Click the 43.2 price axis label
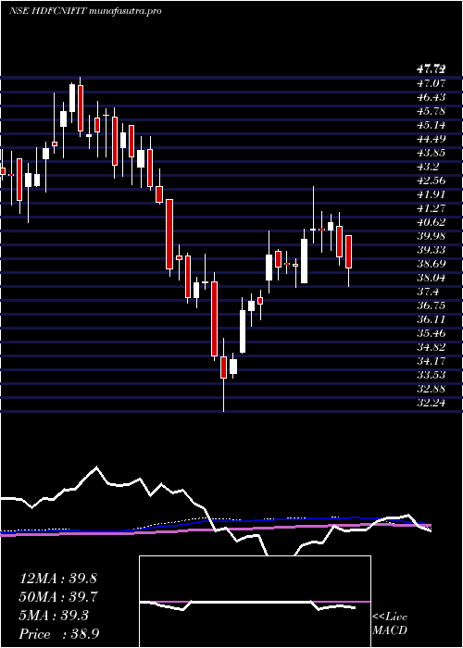The image size is (463, 648). pyautogui.click(x=428, y=167)
